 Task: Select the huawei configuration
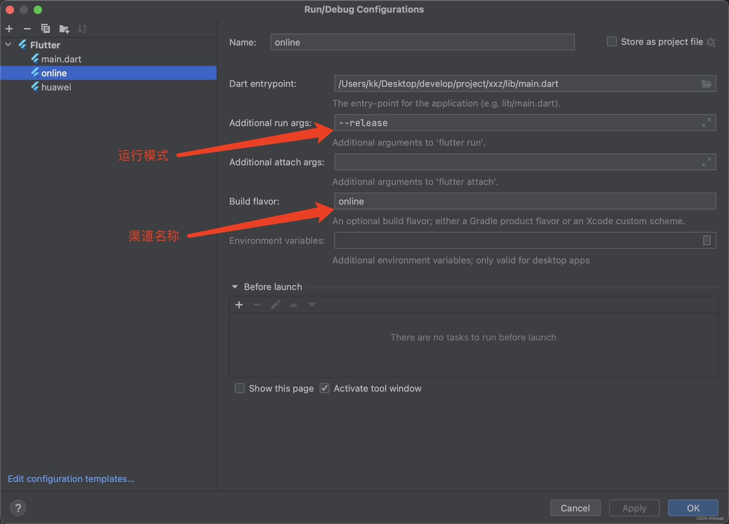coord(56,87)
